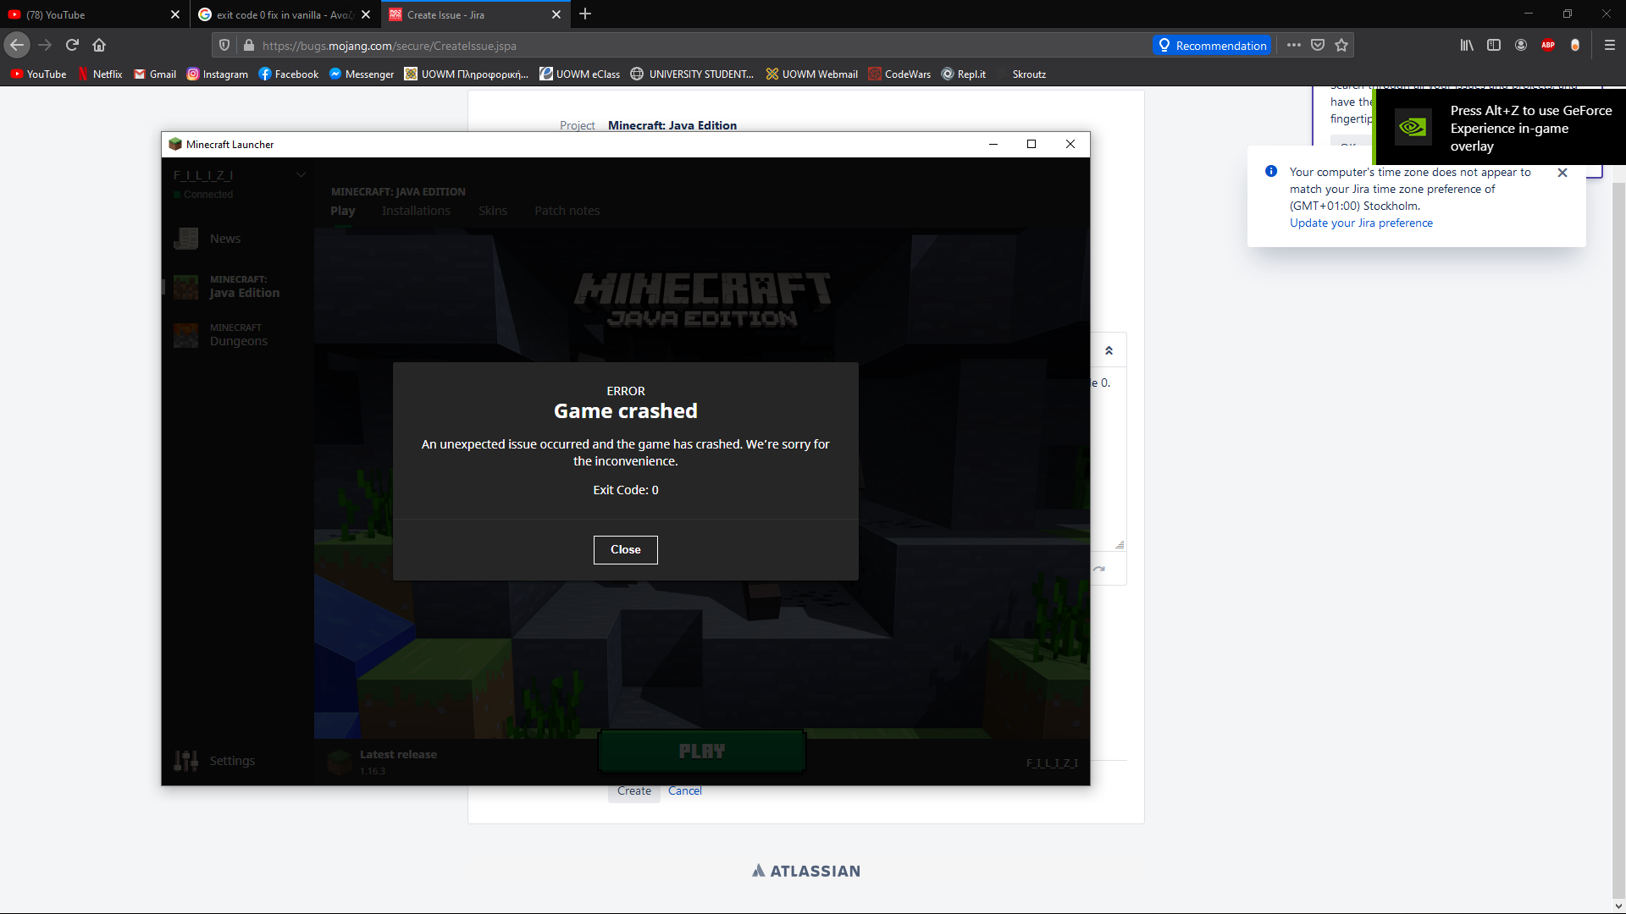Collapse the Jira section double-chevron
This screenshot has width=1626, height=914.
point(1109,350)
